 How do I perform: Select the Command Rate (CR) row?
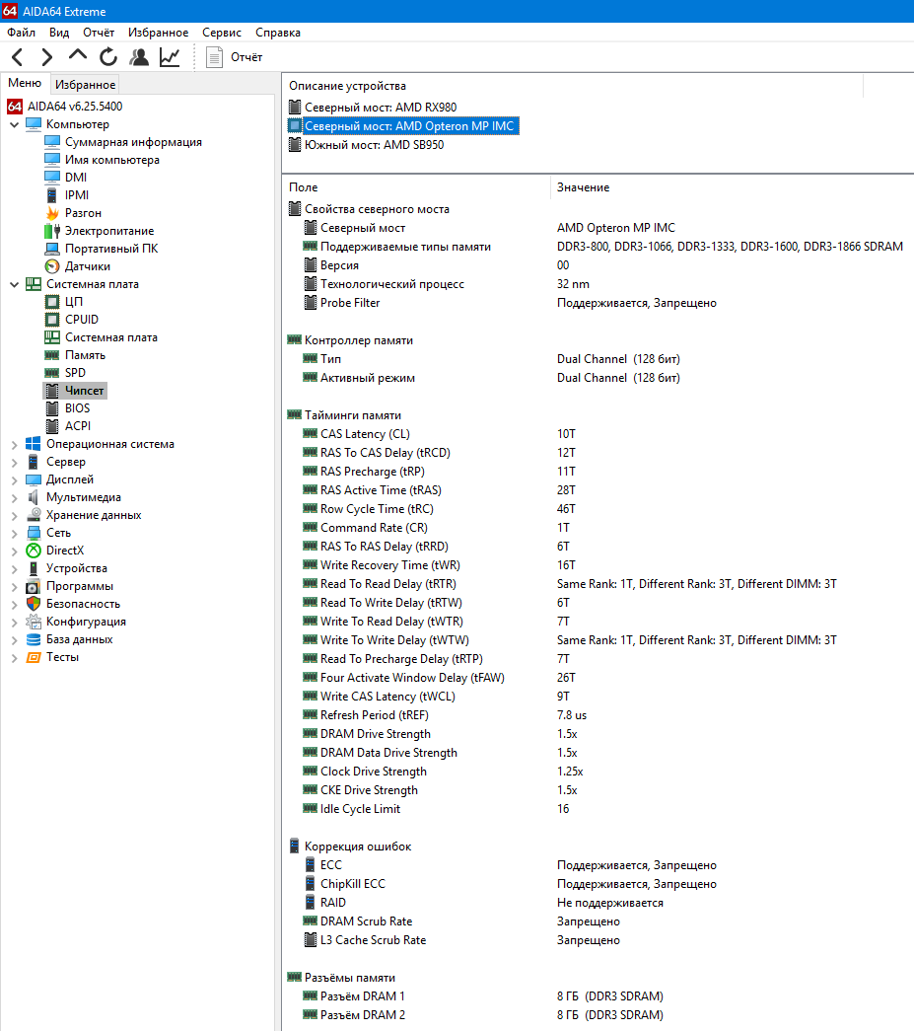click(598, 527)
